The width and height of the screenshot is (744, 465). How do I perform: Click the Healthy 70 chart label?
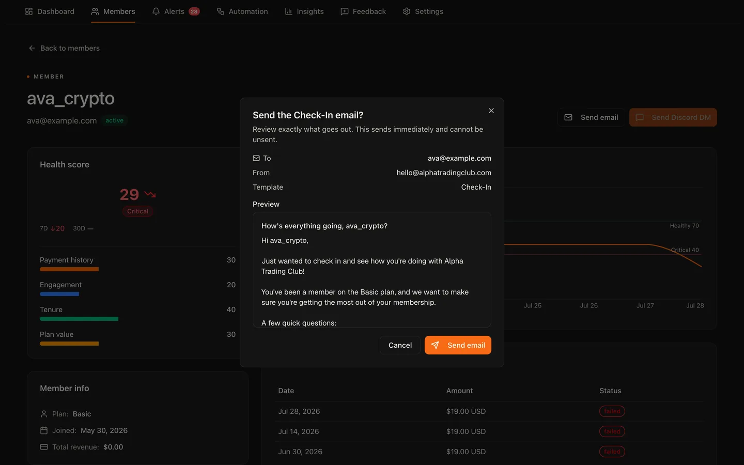tap(684, 226)
